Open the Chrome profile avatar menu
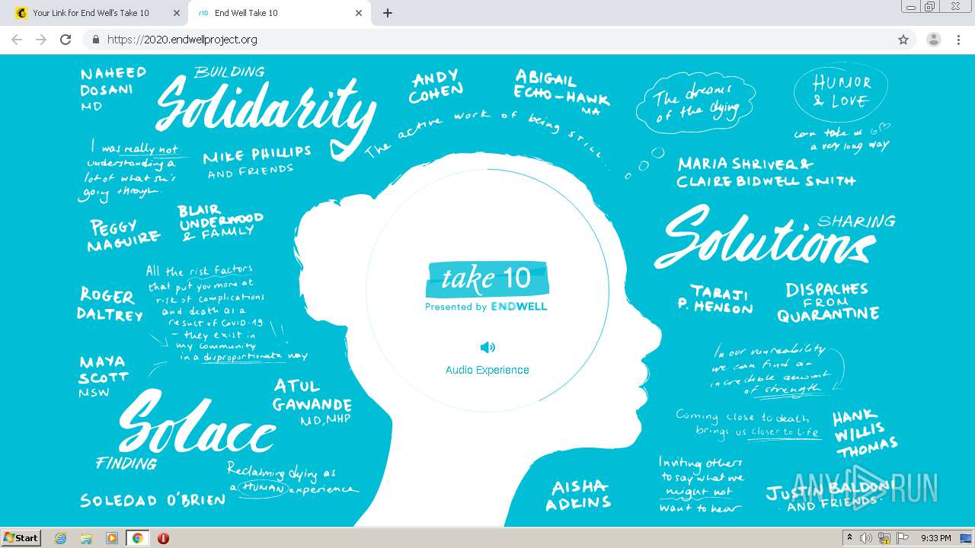This screenshot has height=548, width=975. 933,40
